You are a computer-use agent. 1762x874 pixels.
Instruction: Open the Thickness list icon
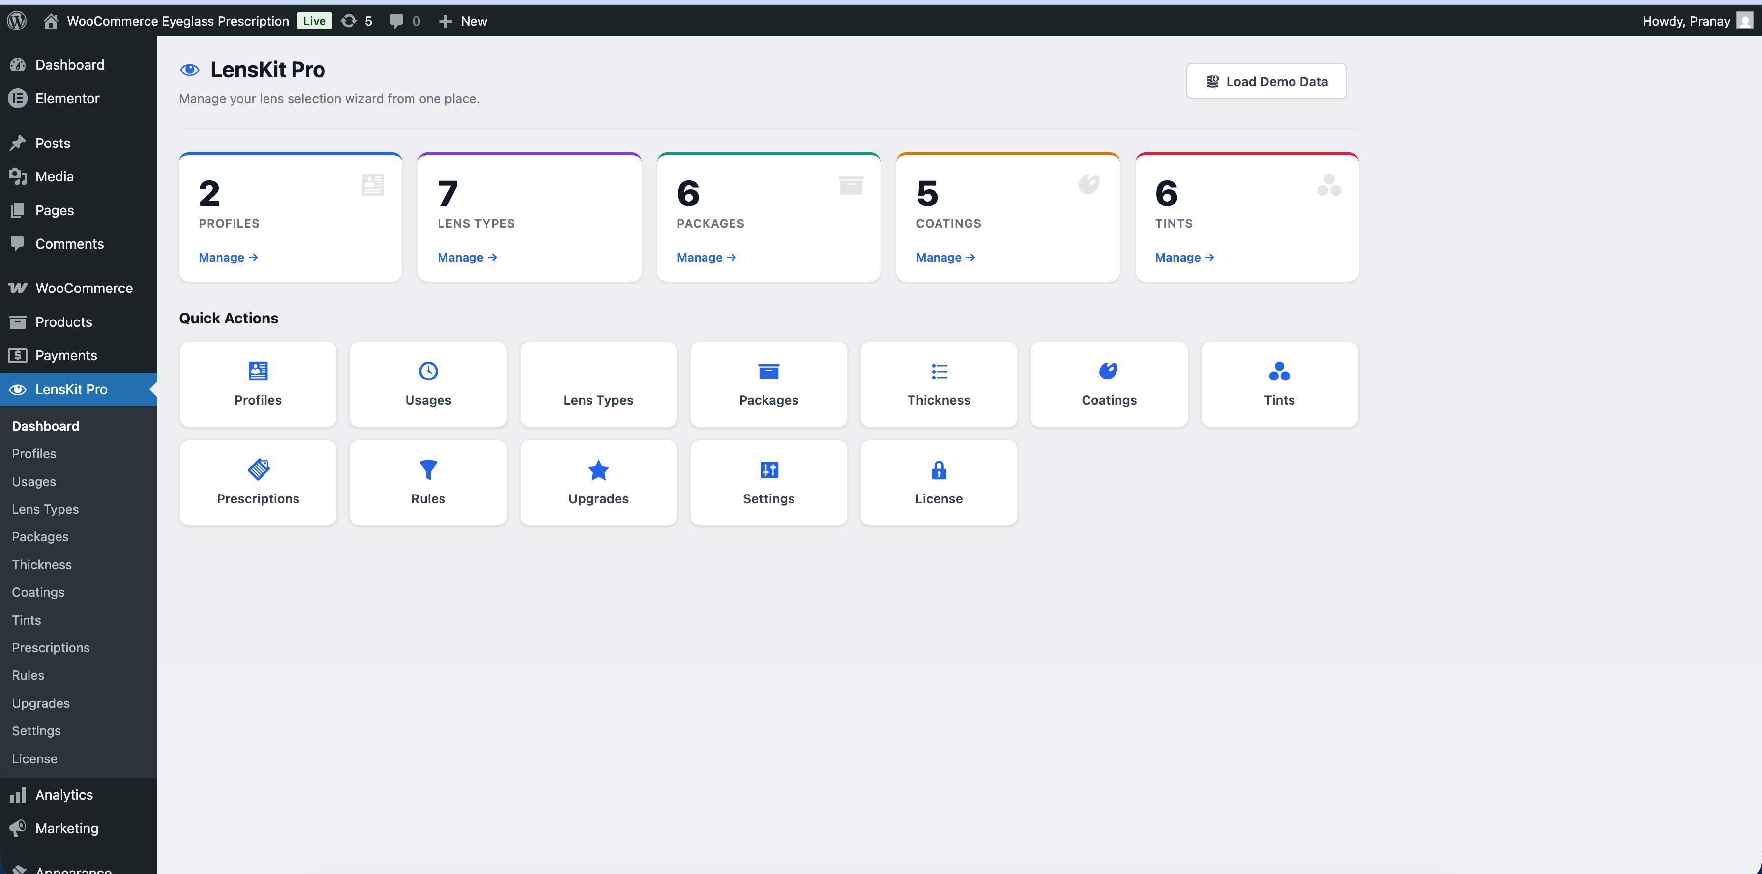point(939,371)
